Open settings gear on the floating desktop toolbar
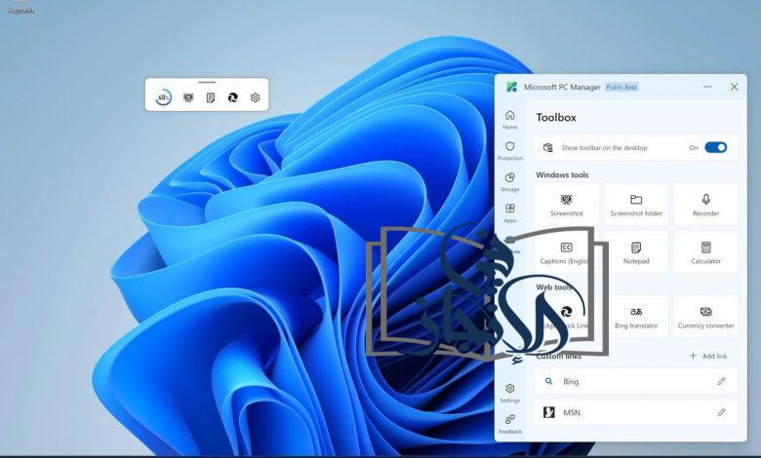This screenshot has height=458, width=761. tap(256, 97)
